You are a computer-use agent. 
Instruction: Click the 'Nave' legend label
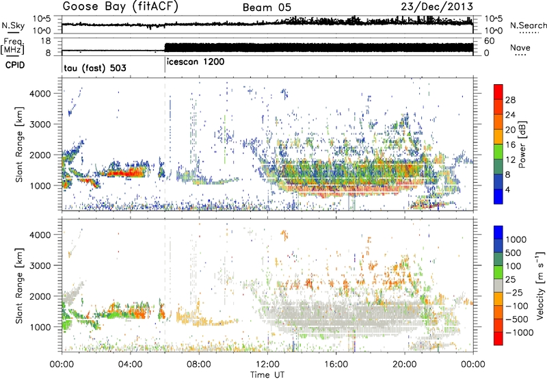pyautogui.click(x=520, y=47)
